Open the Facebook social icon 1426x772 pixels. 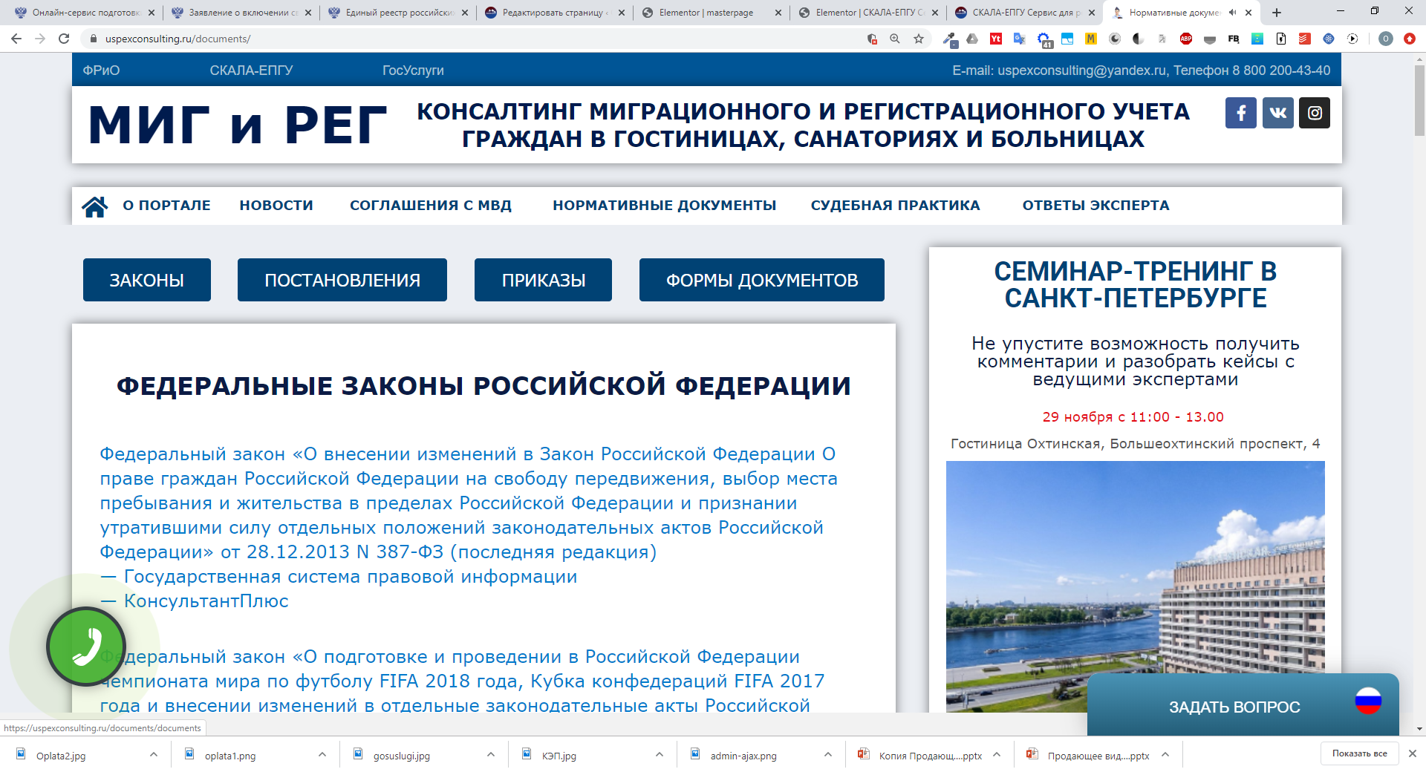click(x=1241, y=113)
